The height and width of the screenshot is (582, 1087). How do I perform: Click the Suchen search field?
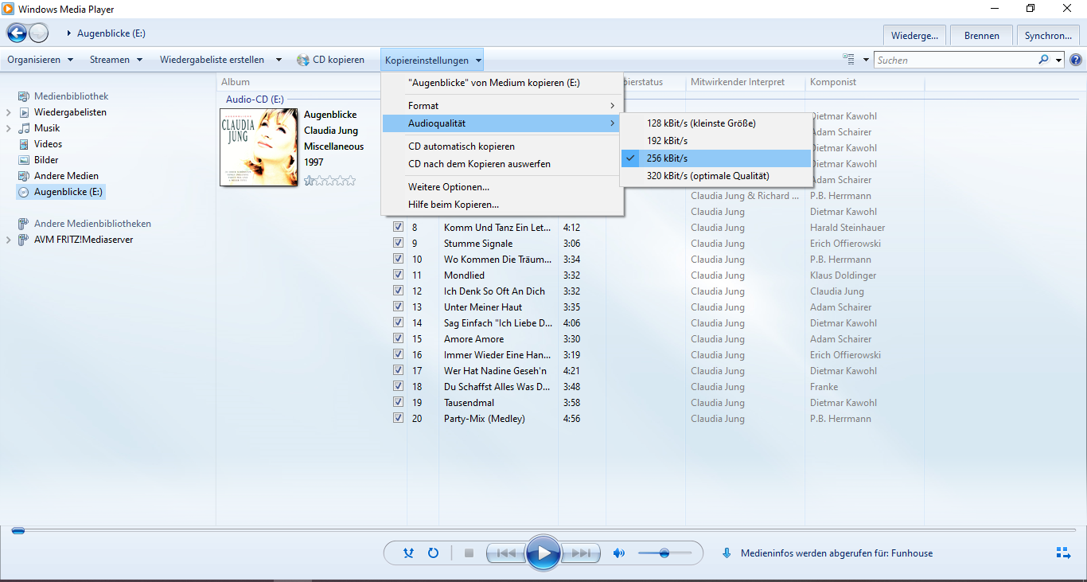(955, 60)
